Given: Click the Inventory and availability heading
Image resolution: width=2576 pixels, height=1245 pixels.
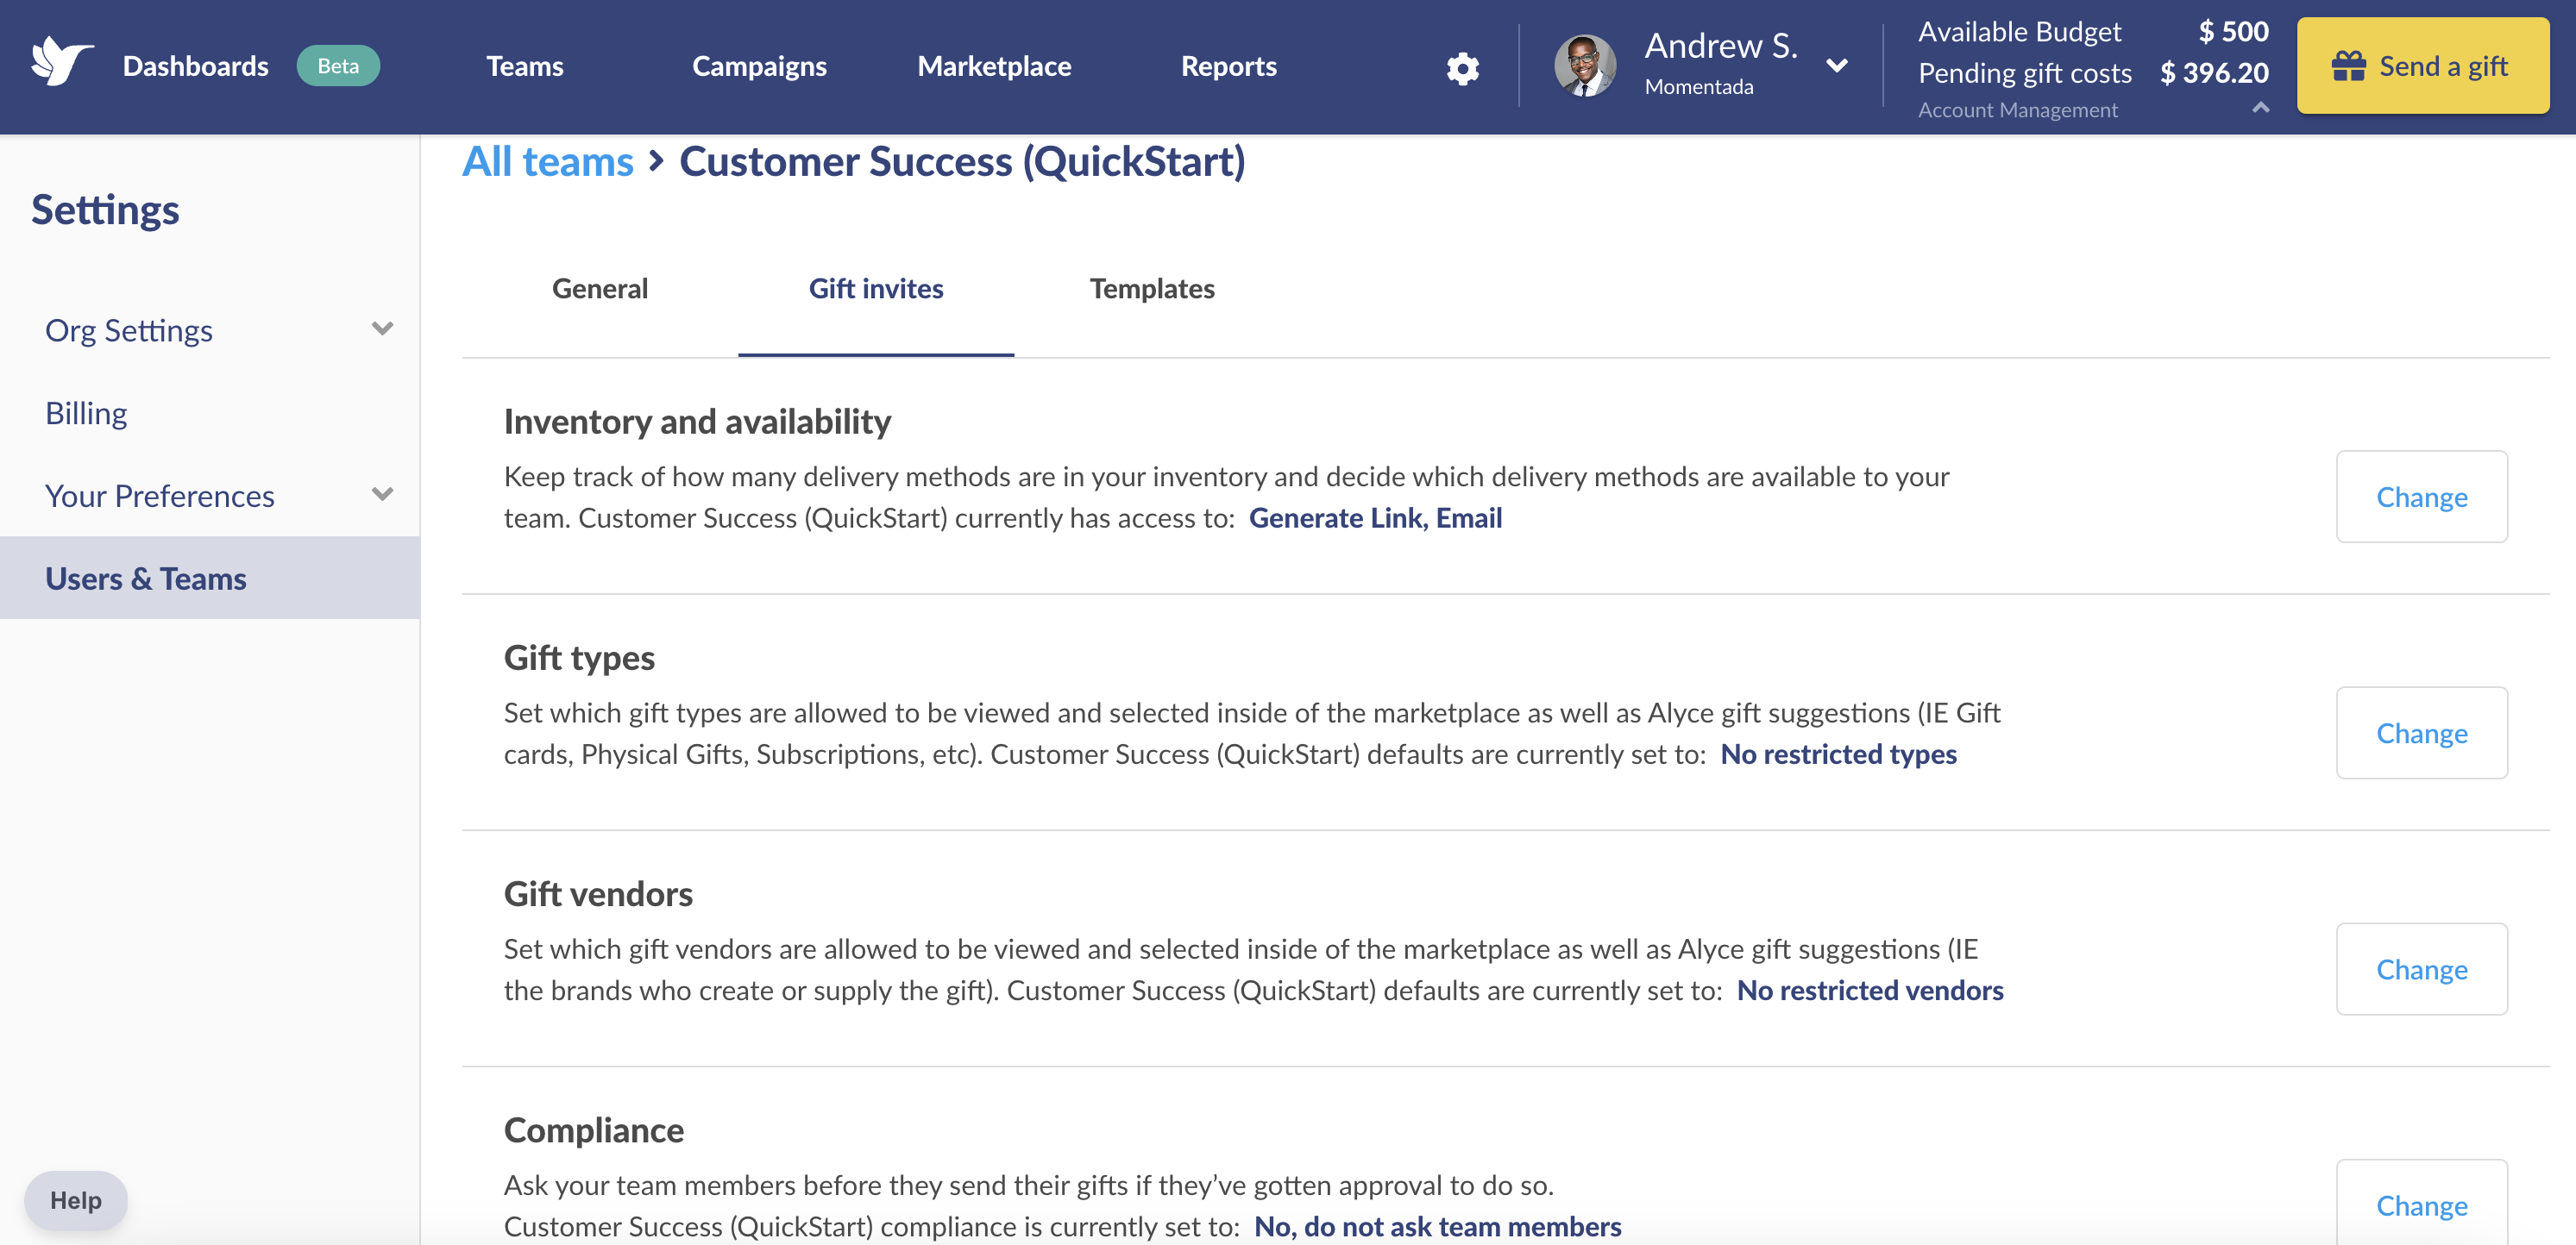Looking at the screenshot, I should coord(697,421).
